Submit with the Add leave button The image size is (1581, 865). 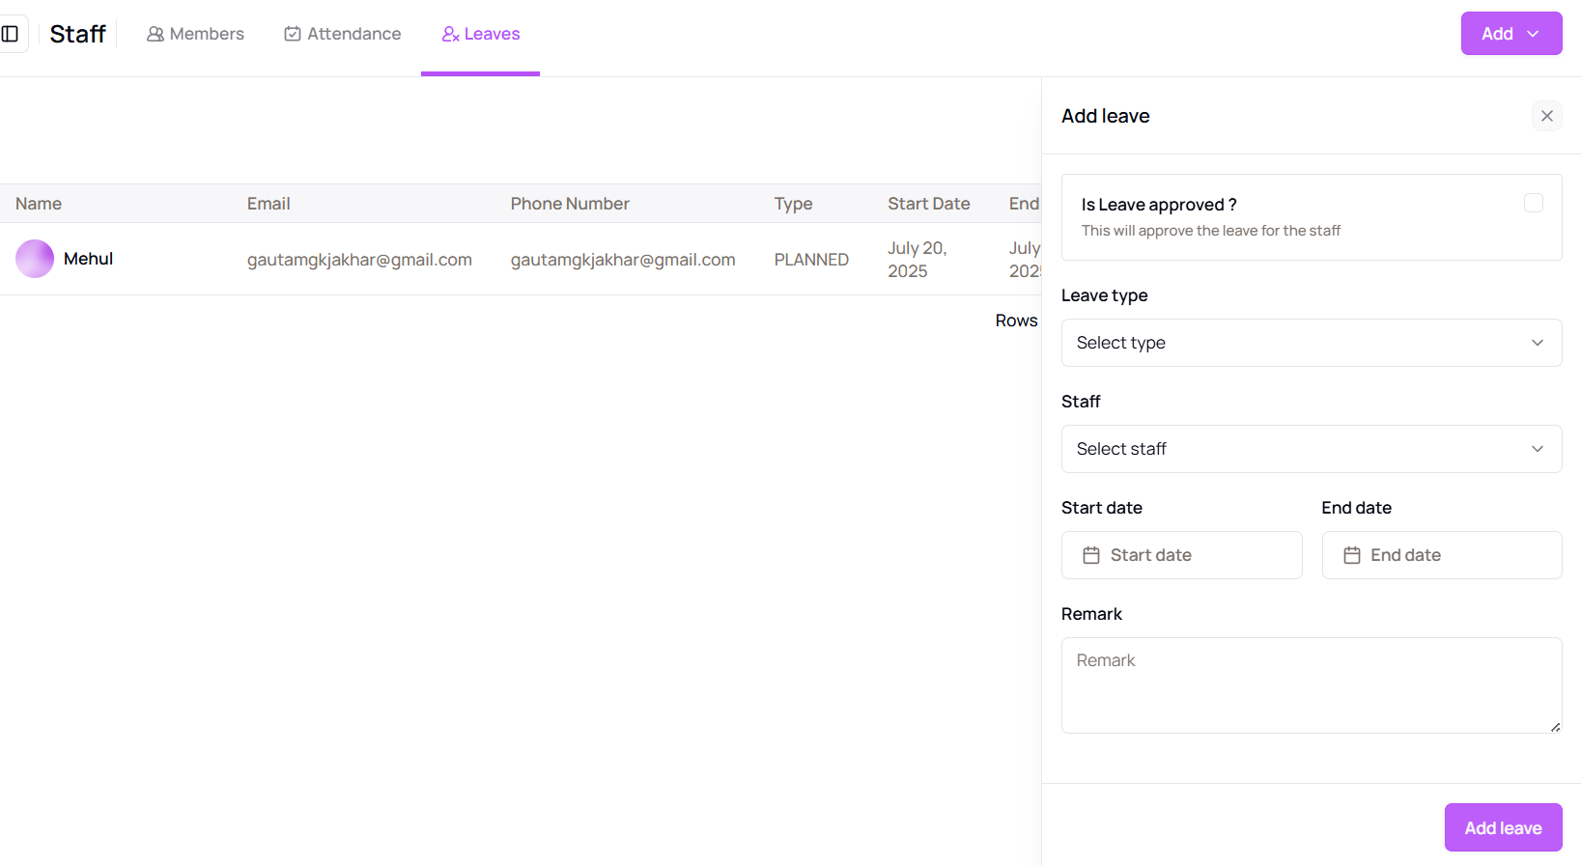point(1502,827)
